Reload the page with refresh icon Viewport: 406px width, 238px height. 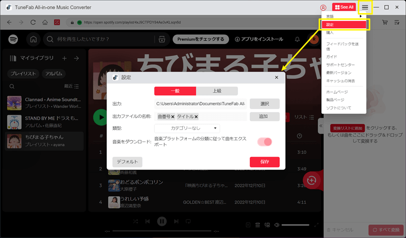[33, 22]
